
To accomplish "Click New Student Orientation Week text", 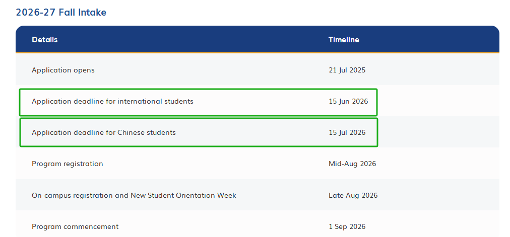I will (x=183, y=195).
